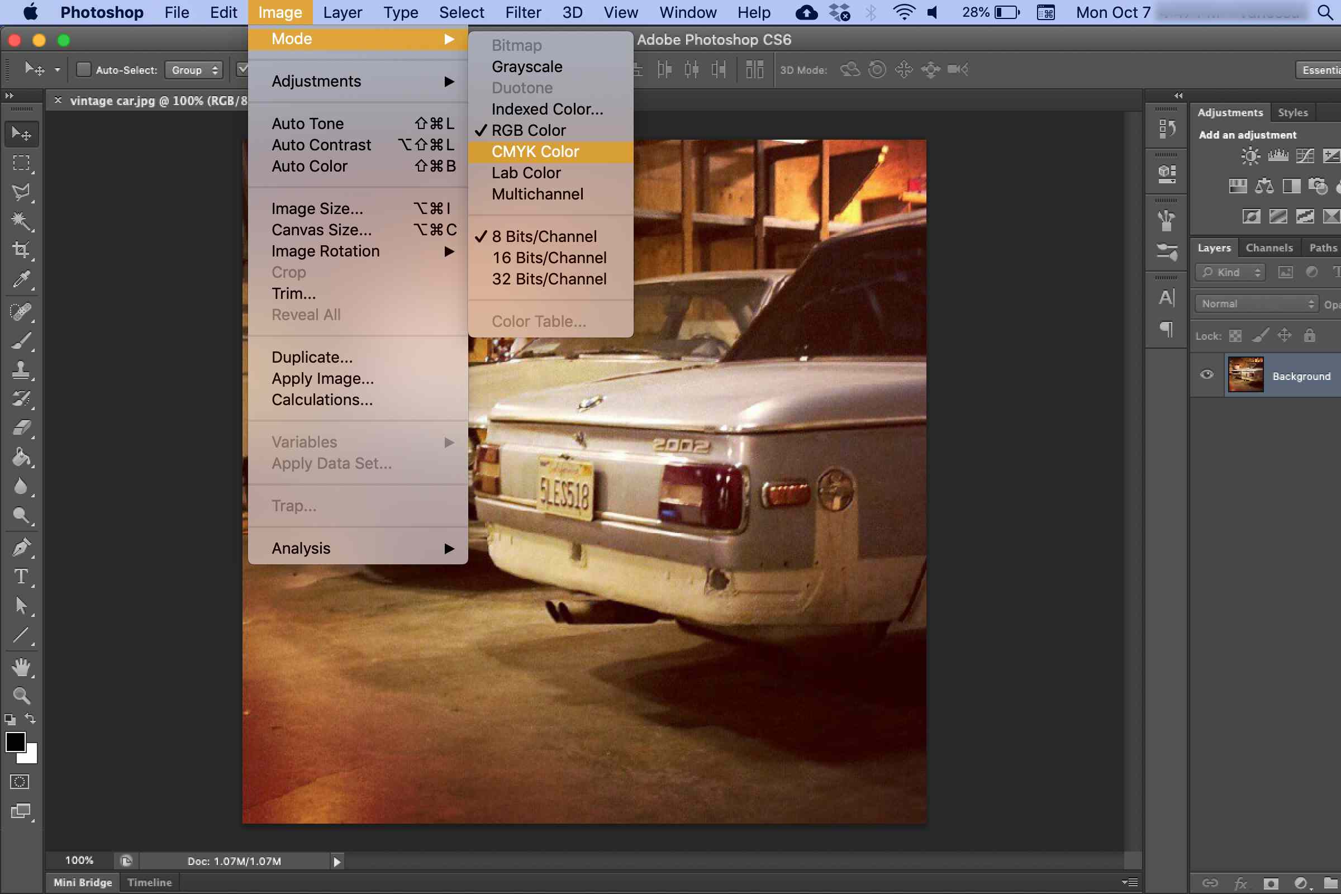Image resolution: width=1341 pixels, height=894 pixels.
Task: Click the foreground color swatch
Action: [16, 742]
